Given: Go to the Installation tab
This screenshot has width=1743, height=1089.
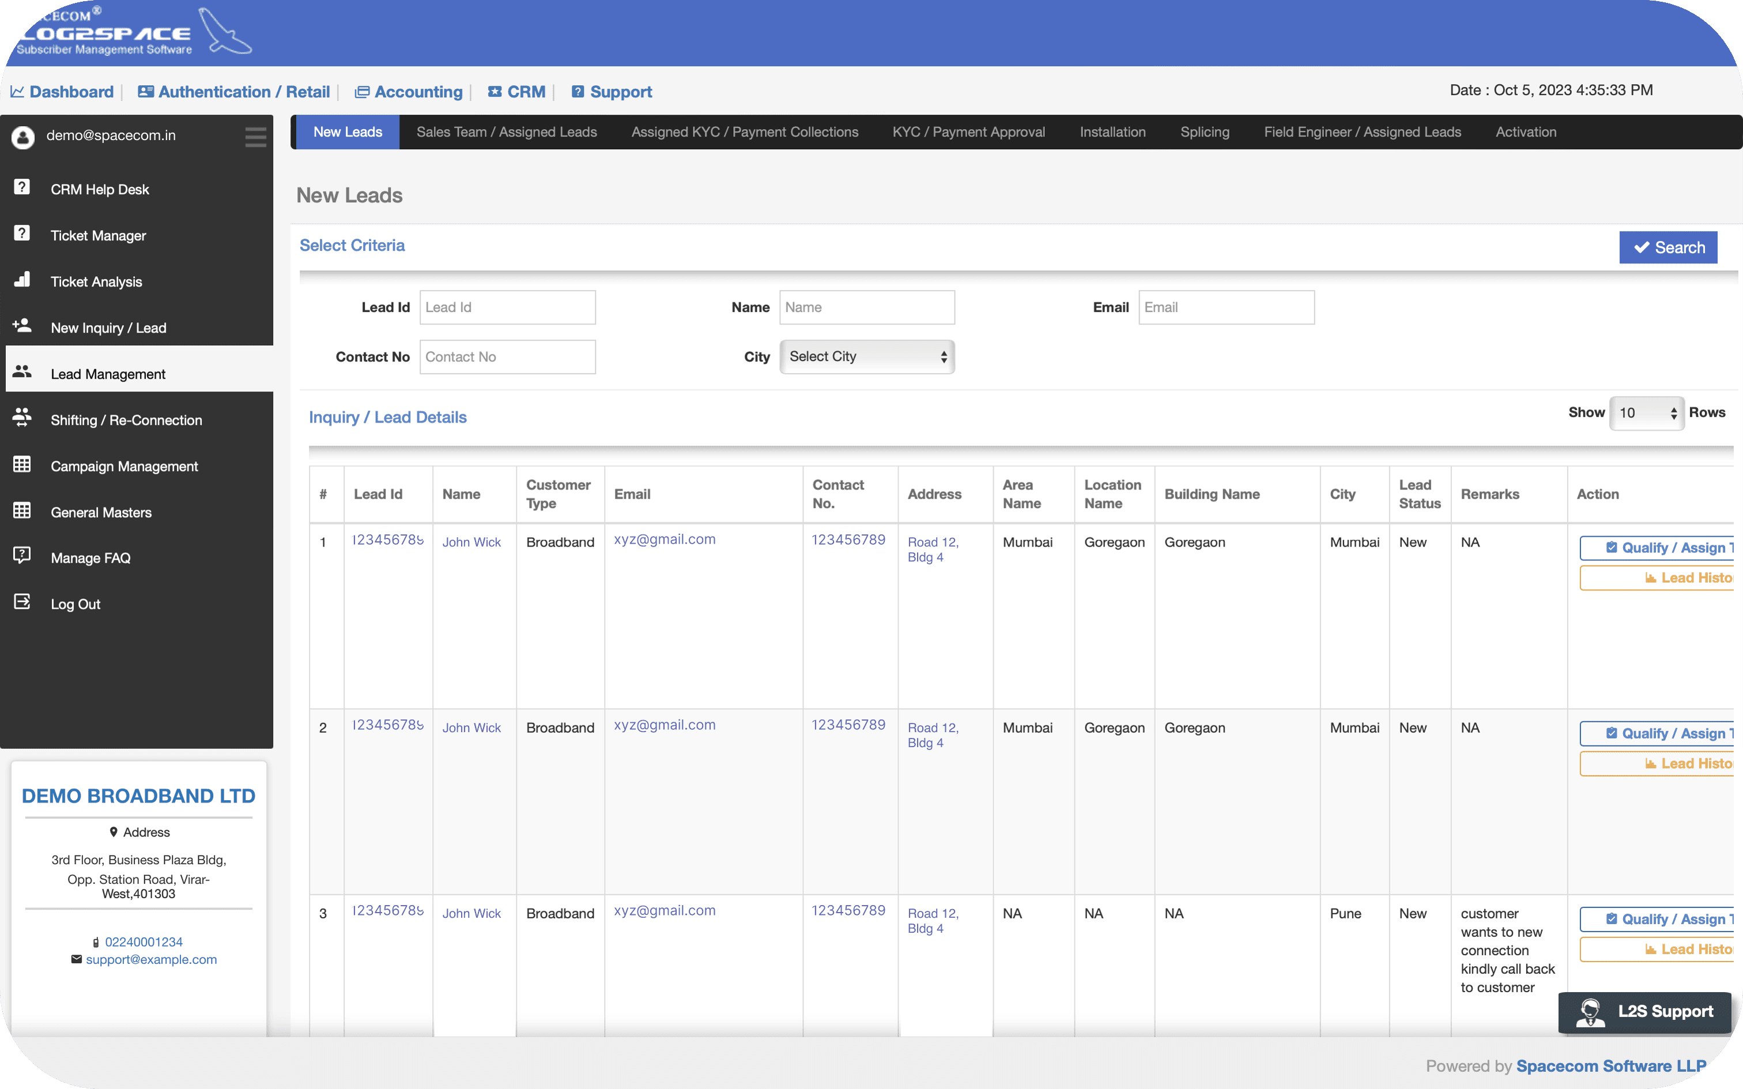Looking at the screenshot, I should tap(1112, 132).
